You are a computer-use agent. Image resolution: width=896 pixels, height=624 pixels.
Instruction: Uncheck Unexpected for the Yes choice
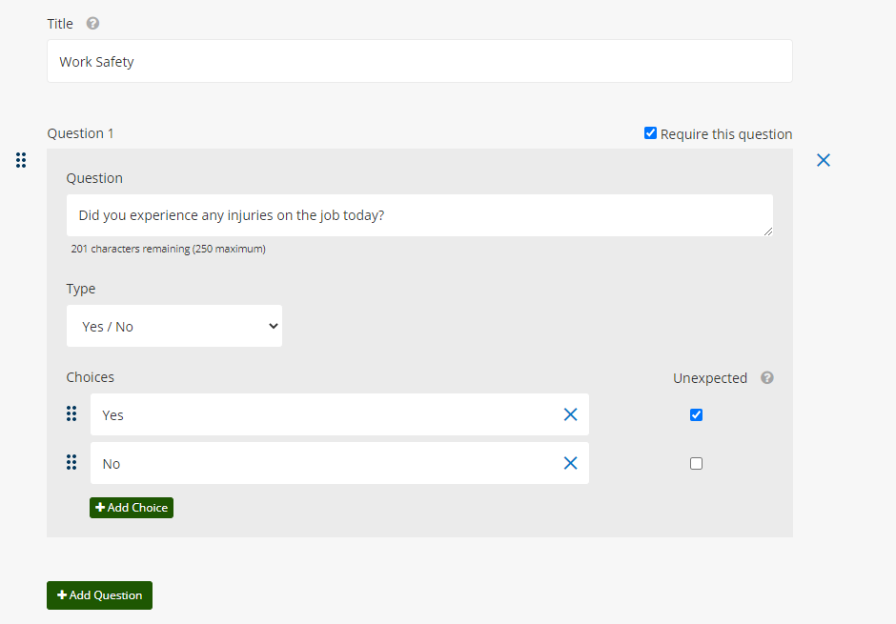tap(696, 414)
